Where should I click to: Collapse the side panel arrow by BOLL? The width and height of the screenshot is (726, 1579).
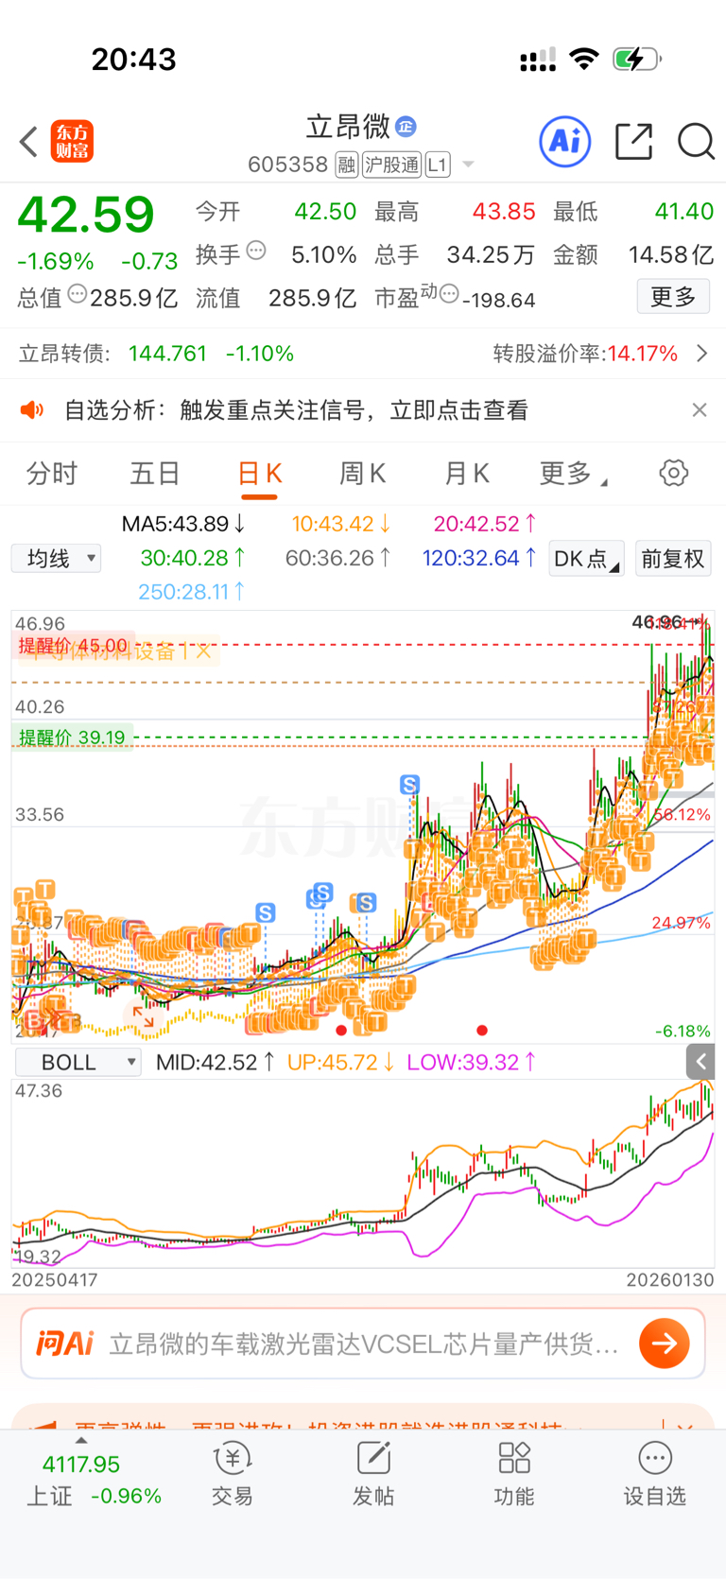point(700,1062)
